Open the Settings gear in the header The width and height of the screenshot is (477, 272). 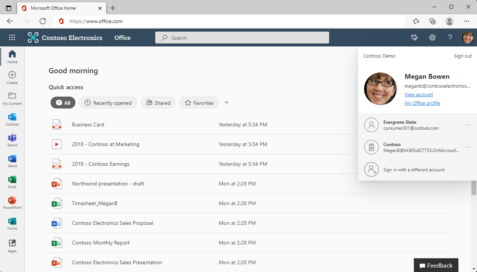pos(432,38)
